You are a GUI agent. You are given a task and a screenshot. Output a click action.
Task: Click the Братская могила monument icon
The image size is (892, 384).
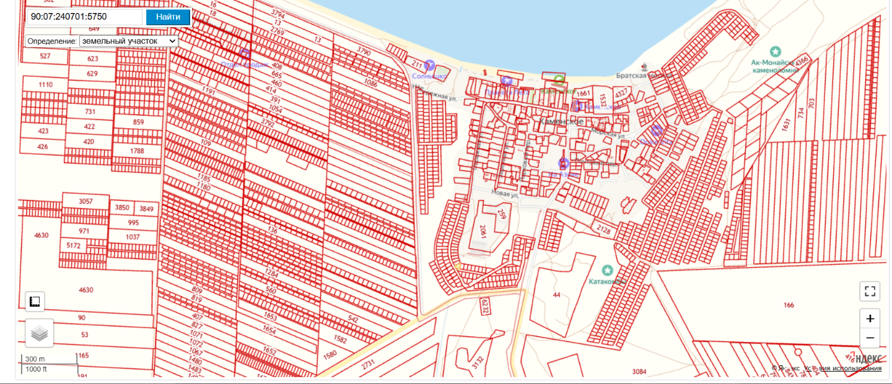(x=645, y=66)
